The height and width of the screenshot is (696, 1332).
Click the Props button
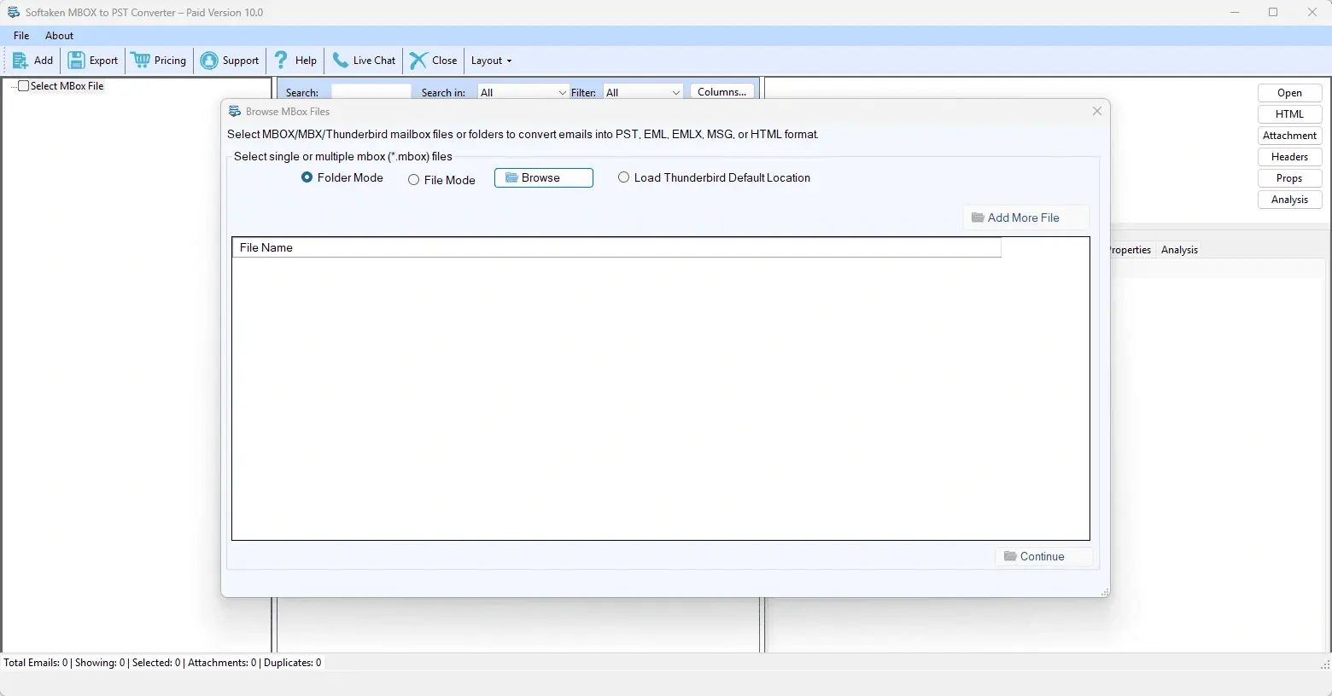(x=1289, y=178)
